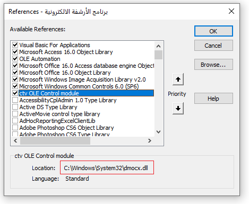The width and height of the screenshot is (249, 204).
Task: Enable Adobe Photoshop CS6 Object Library
Action: point(15,128)
